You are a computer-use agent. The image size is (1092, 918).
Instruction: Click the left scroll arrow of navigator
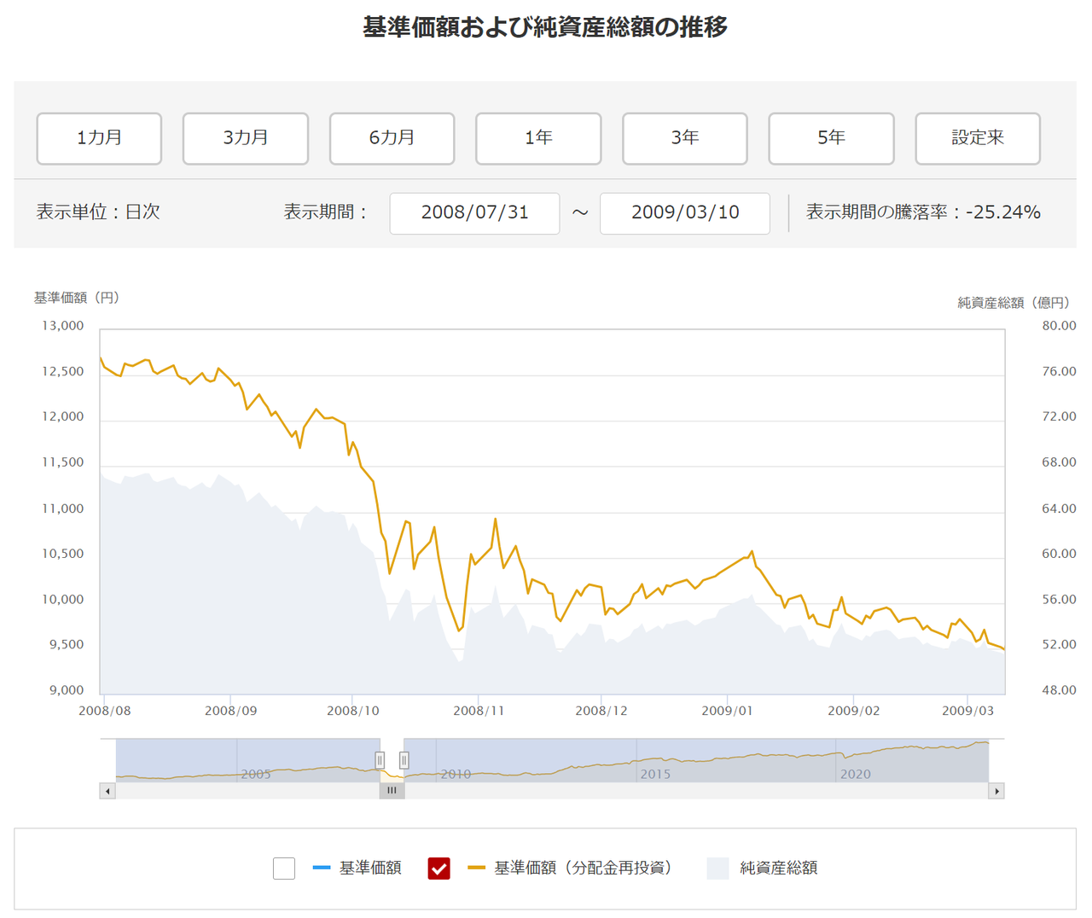click(107, 791)
